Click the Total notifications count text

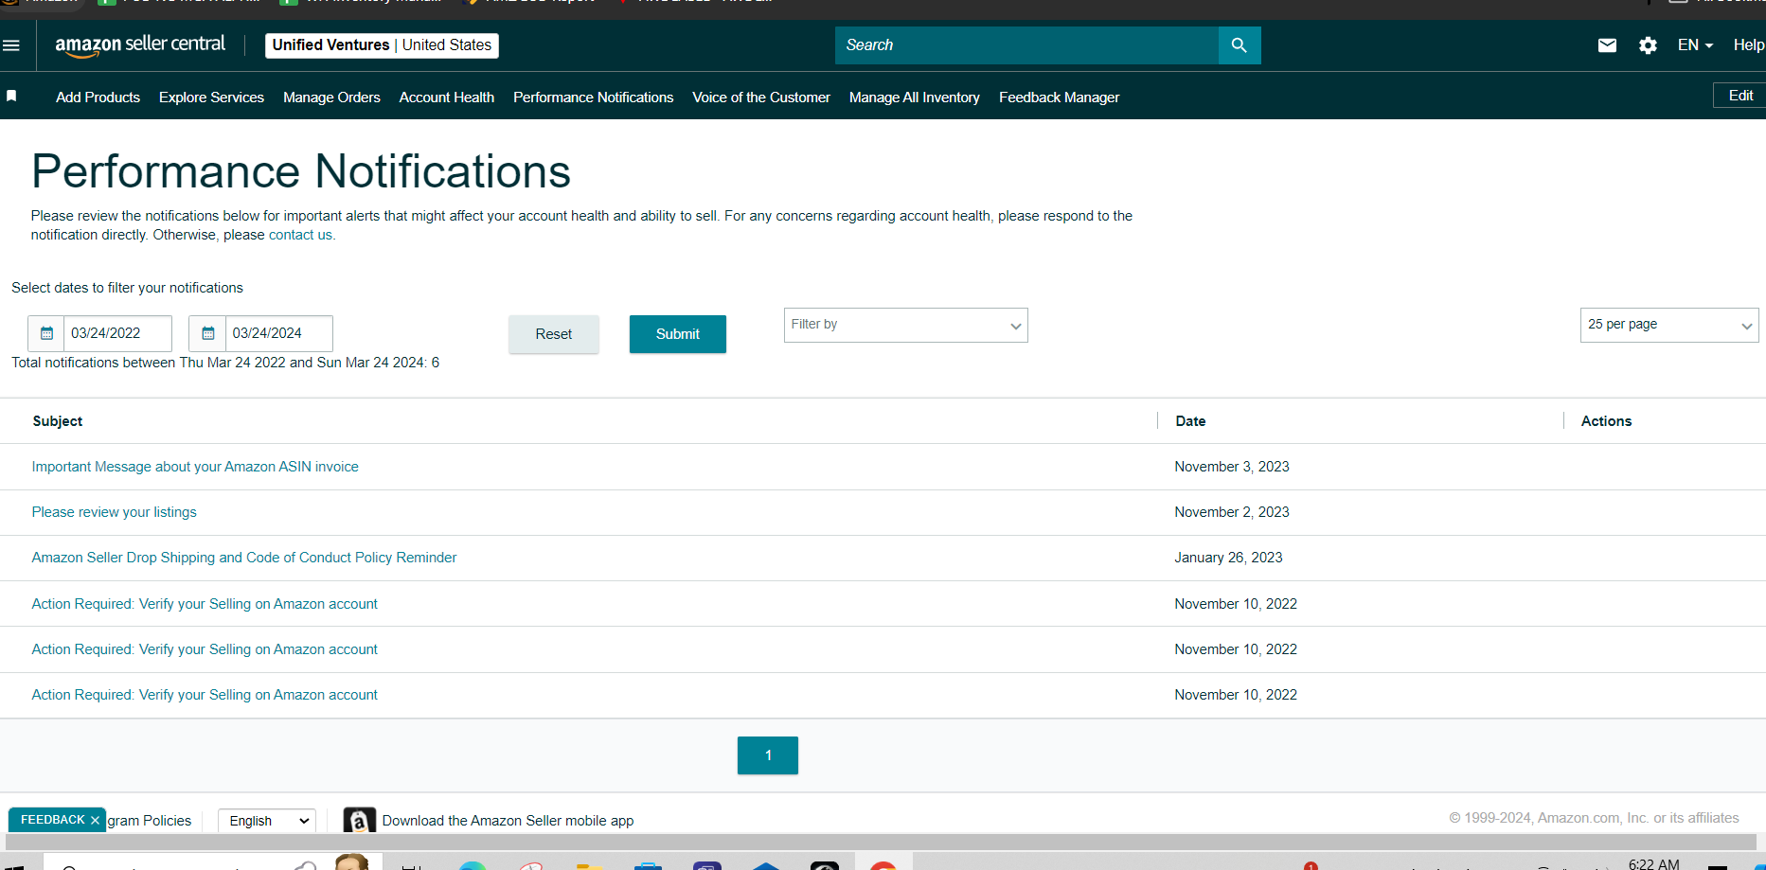pyautogui.click(x=225, y=363)
